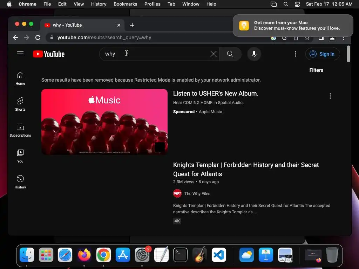Image resolution: width=359 pixels, height=269 pixels.
Task: Click the '2.3M views' text
Action: point(184,182)
